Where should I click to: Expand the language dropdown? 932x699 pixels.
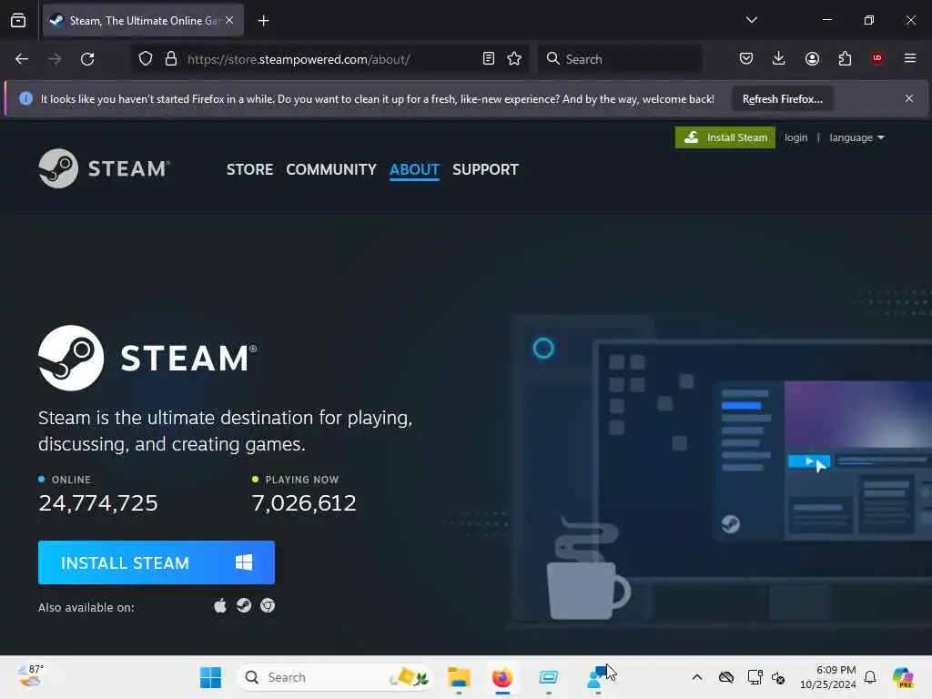[x=856, y=137]
